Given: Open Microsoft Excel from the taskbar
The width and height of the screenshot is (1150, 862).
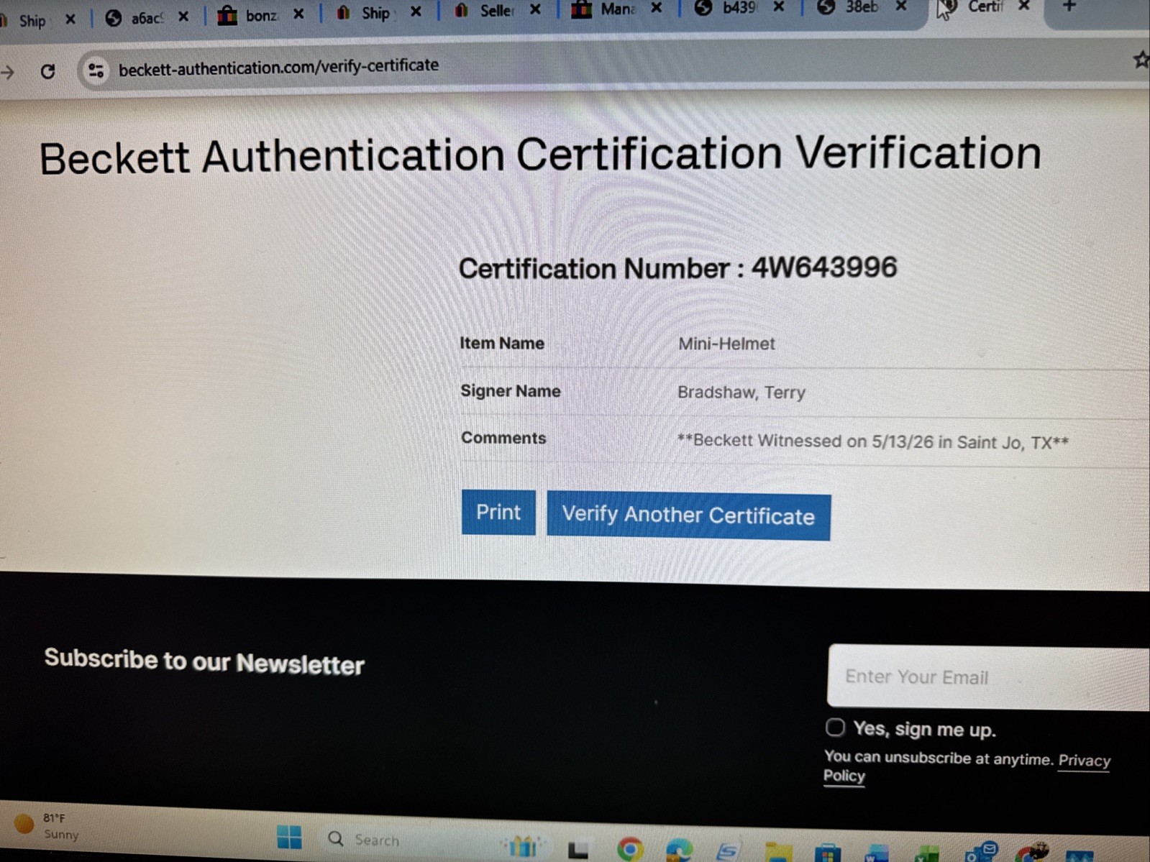Looking at the screenshot, I should pos(927,854).
